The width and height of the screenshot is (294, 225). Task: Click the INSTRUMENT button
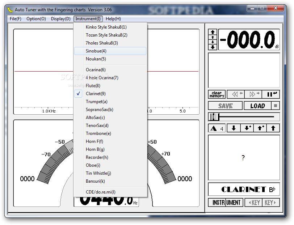point(226,203)
